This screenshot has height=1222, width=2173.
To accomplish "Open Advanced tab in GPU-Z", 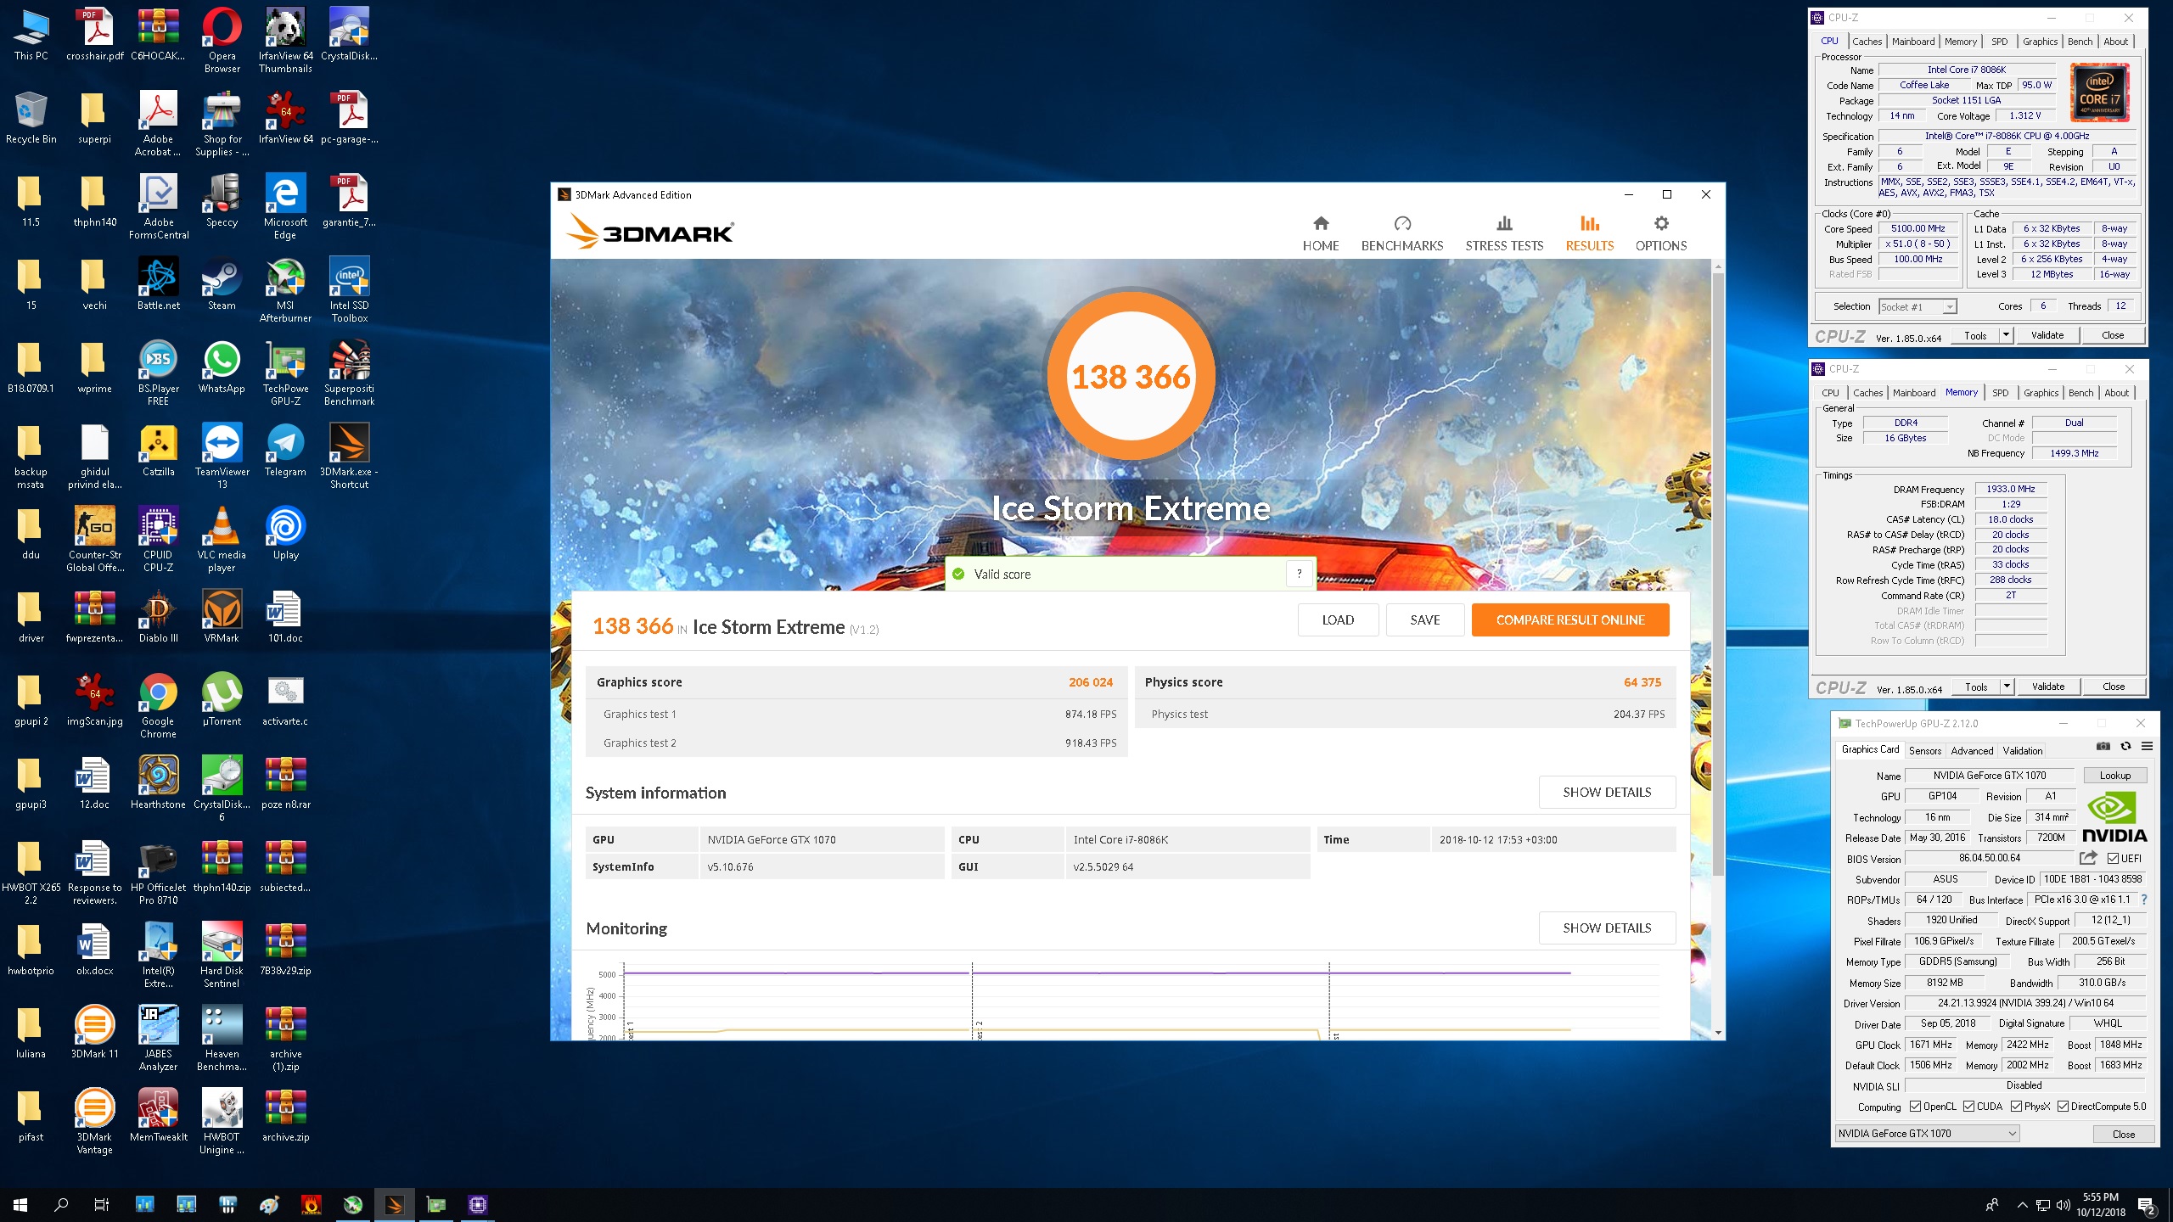I will [x=1972, y=751].
